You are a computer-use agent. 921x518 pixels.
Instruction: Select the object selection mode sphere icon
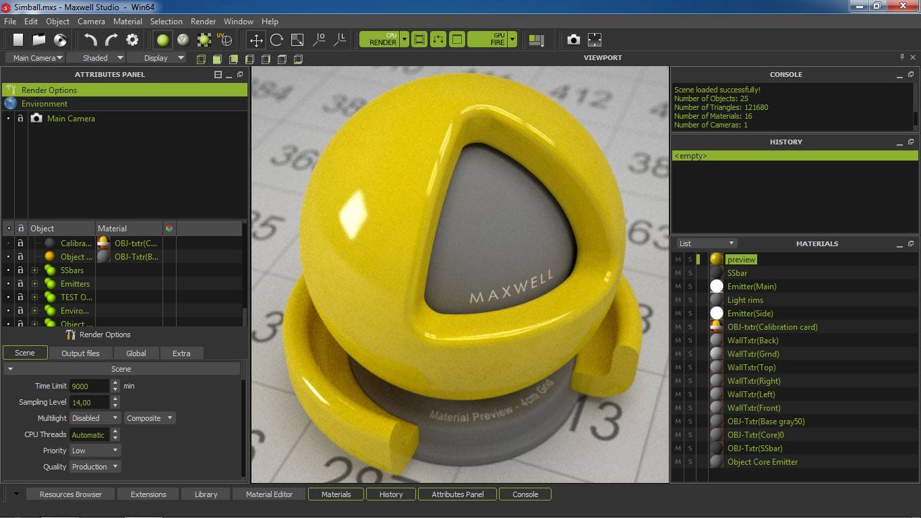pyautogui.click(x=162, y=40)
